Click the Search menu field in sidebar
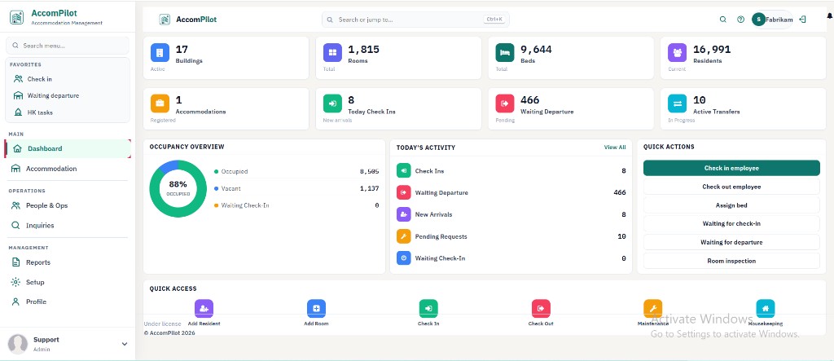Viewport: 834px width, 361px height. [68, 46]
